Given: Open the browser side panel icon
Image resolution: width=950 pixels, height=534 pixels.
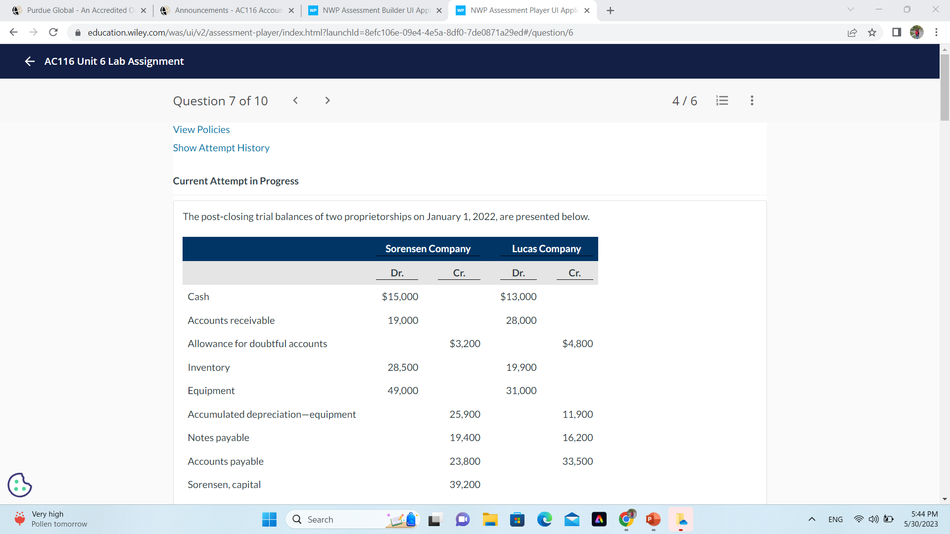Looking at the screenshot, I should (x=896, y=32).
